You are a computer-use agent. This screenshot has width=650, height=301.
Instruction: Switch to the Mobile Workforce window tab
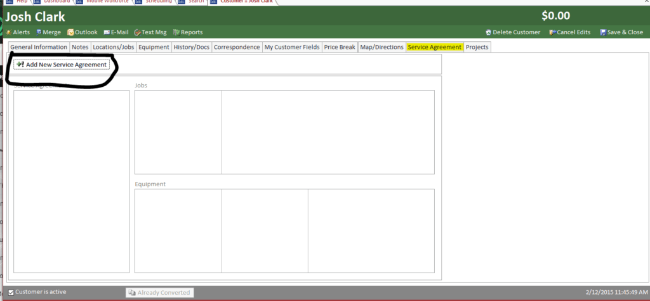103,2
